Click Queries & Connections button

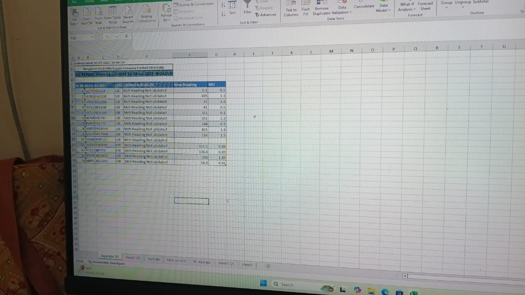coord(194,4)
